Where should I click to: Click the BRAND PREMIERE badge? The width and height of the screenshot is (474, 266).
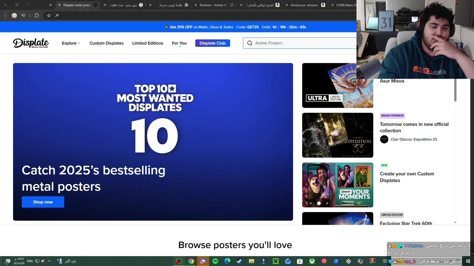point(393,116)
